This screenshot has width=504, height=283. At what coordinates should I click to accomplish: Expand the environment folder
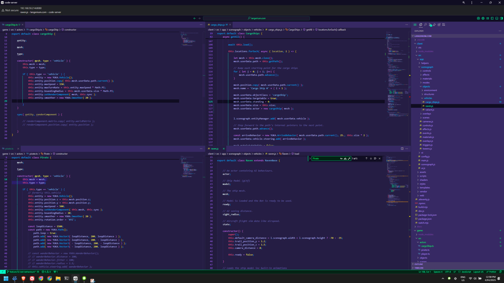[457, 90]
